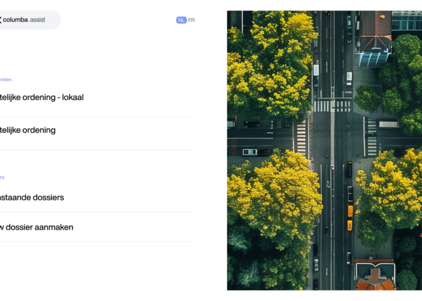Switch language to FR
The image size is (422, 301).
pyautogui.click(x=191, y=20)
